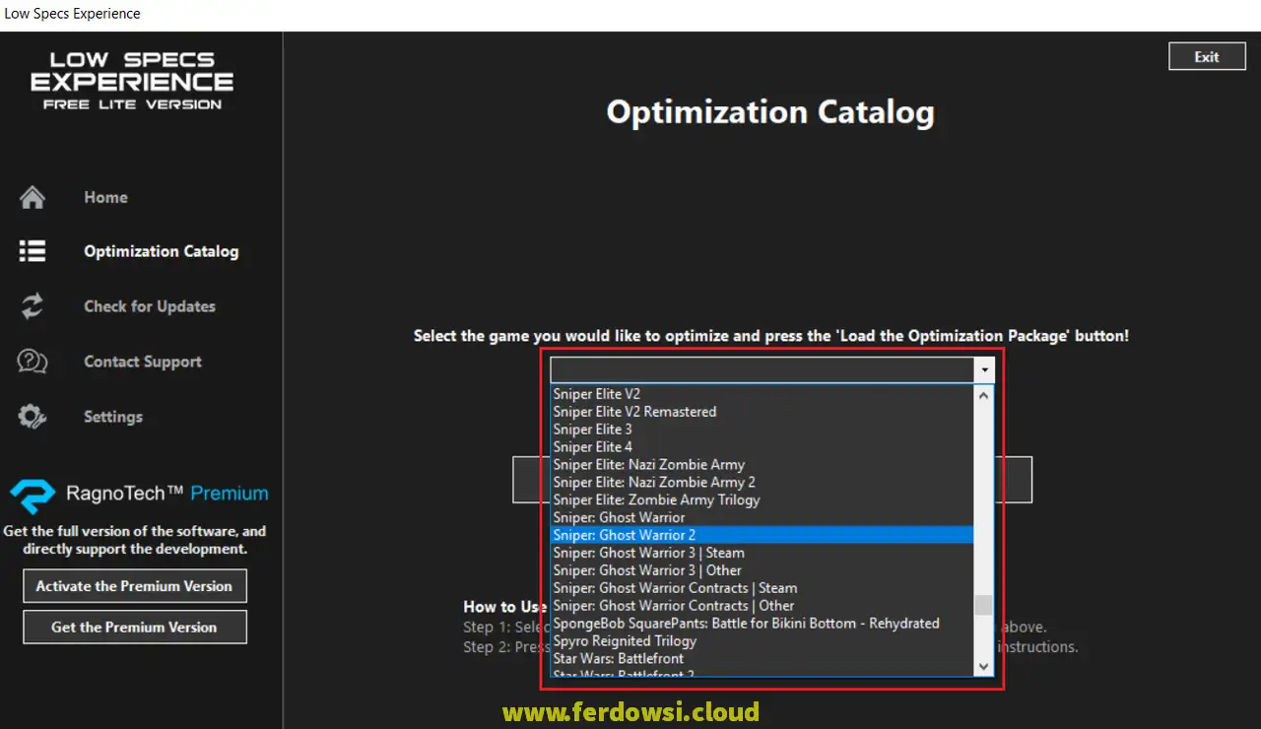Click the dropdown list scroll down arrow
The width and height of the screenshot is (1261, 729).
[983, 666]
